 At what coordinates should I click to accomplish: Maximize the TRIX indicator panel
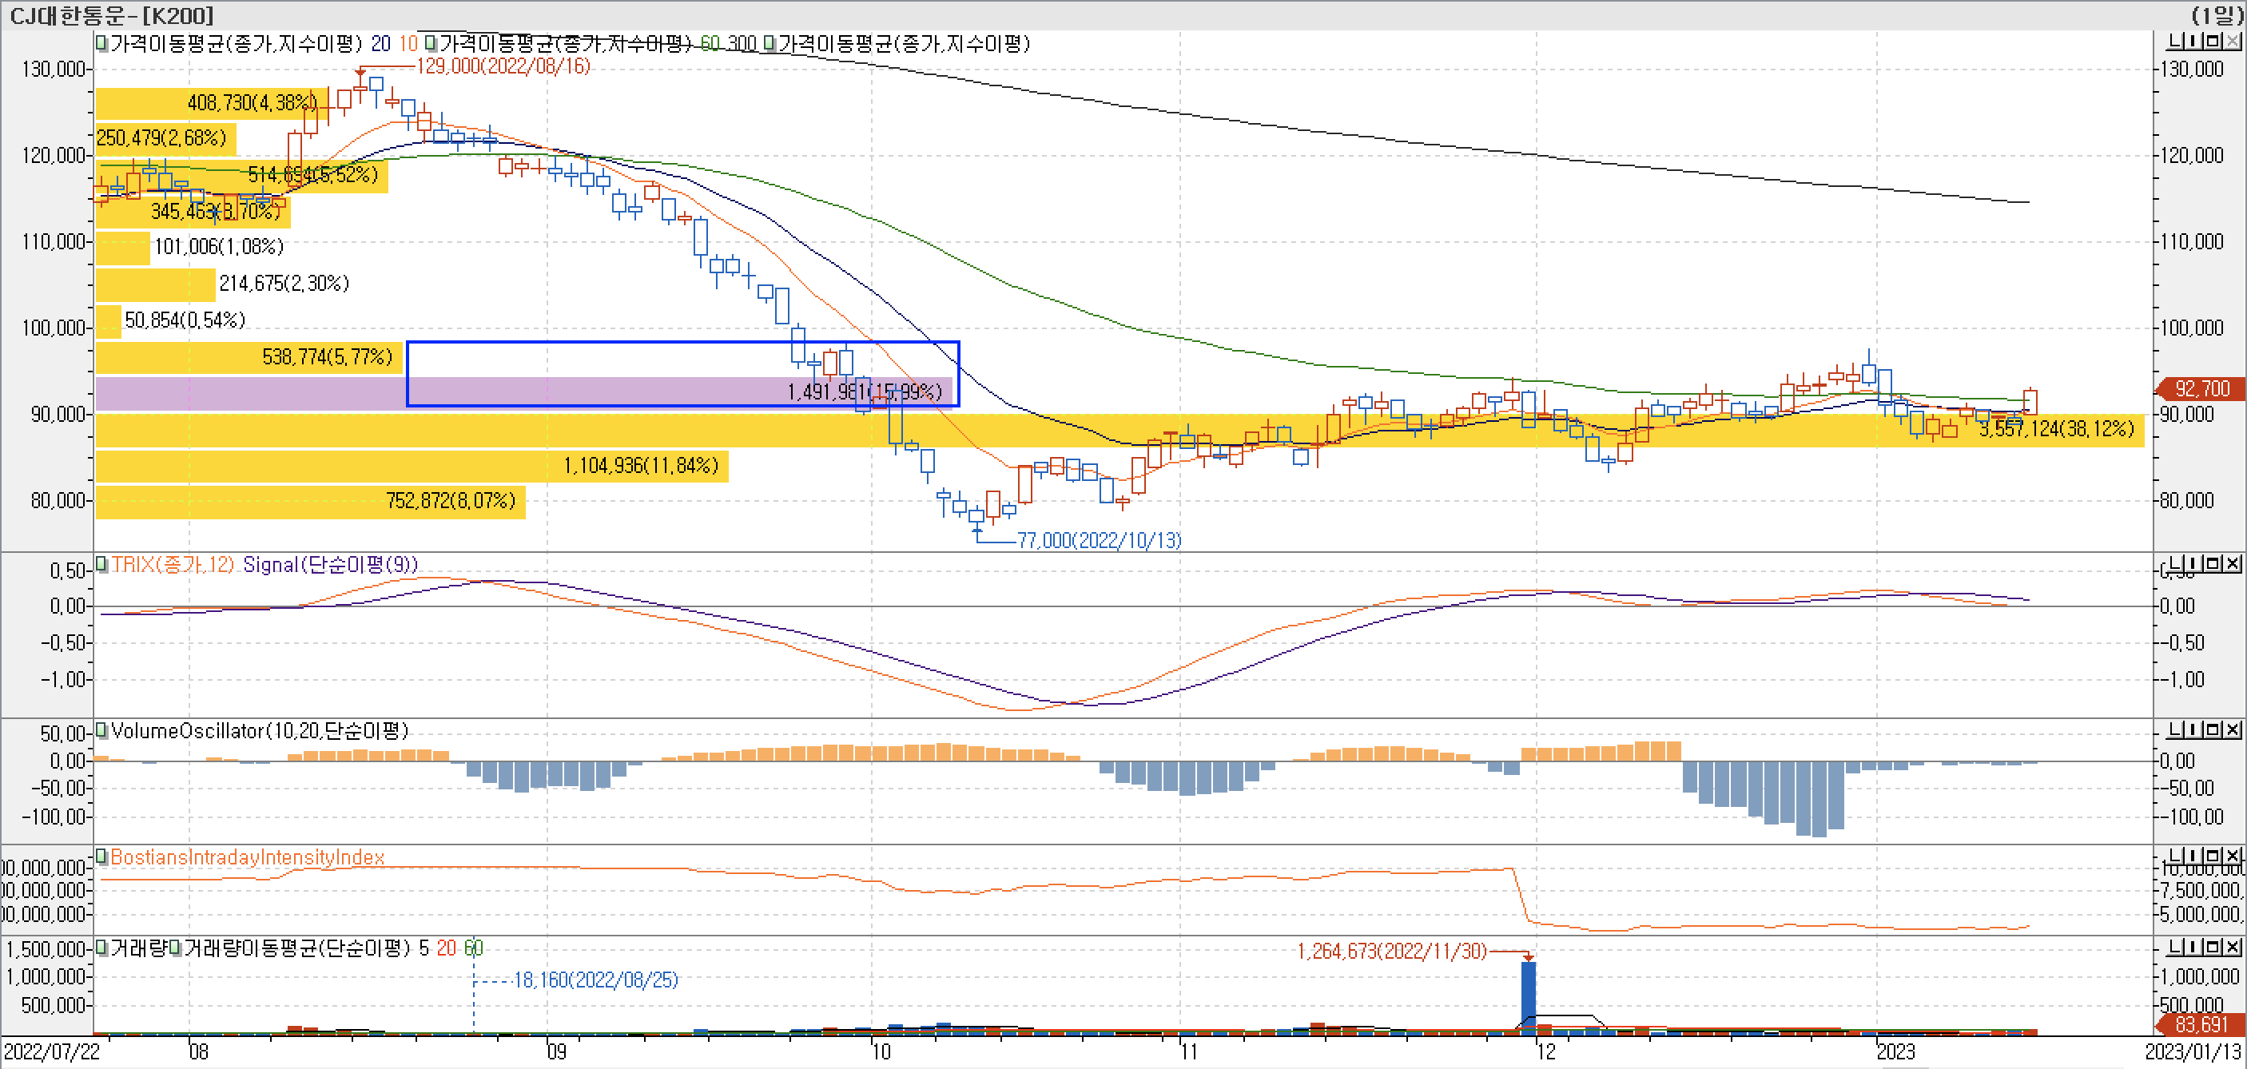click(x=2213, y=563)
